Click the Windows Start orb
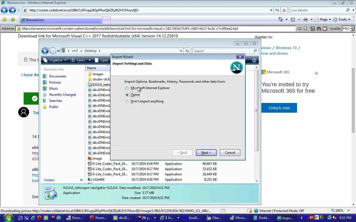The height and width of the screenshot is (222, 356). pyautogui.click(x=8, y=218)
